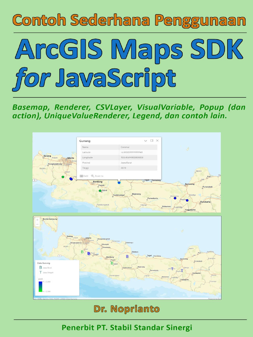Viewport: 253px width, 337px height.
Task: Click the Jawa Barat legend entry
Action: click(45, 268)
